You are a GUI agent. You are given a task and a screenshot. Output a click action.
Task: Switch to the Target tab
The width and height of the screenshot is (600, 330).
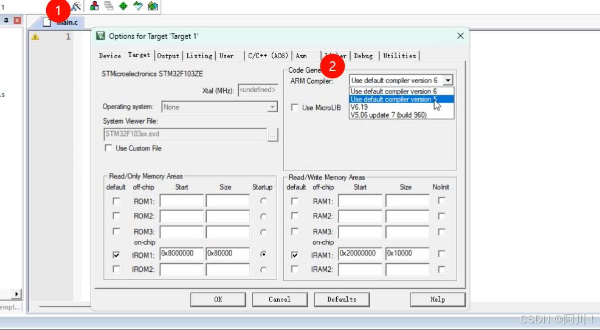139,55
